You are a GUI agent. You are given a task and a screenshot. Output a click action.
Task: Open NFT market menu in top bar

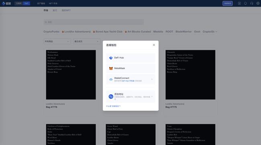coord(53,3)
